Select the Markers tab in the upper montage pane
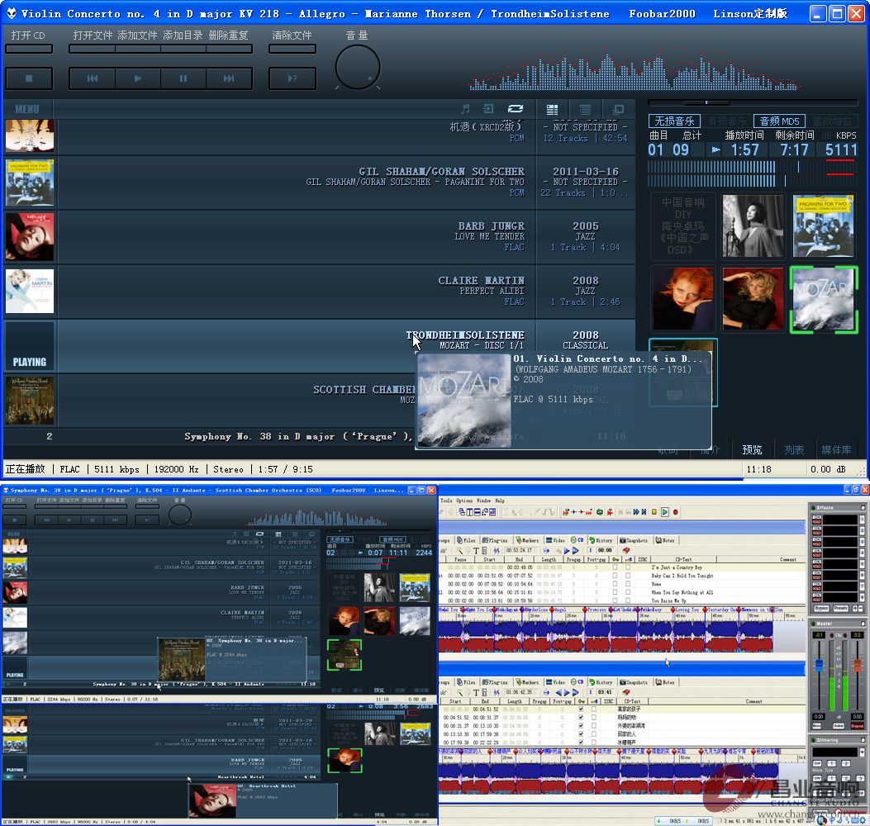 coord(527,540)
